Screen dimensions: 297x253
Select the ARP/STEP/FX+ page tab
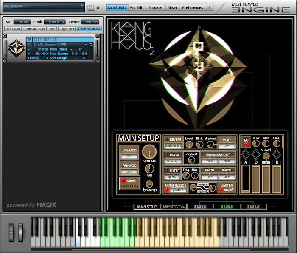pos(174,207)
